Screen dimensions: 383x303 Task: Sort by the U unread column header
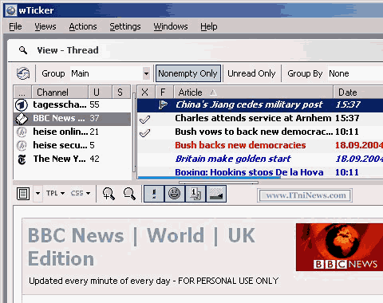100,92
